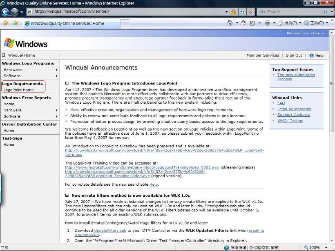
Task: Open the Legal Agreements link
Action: 294,109
